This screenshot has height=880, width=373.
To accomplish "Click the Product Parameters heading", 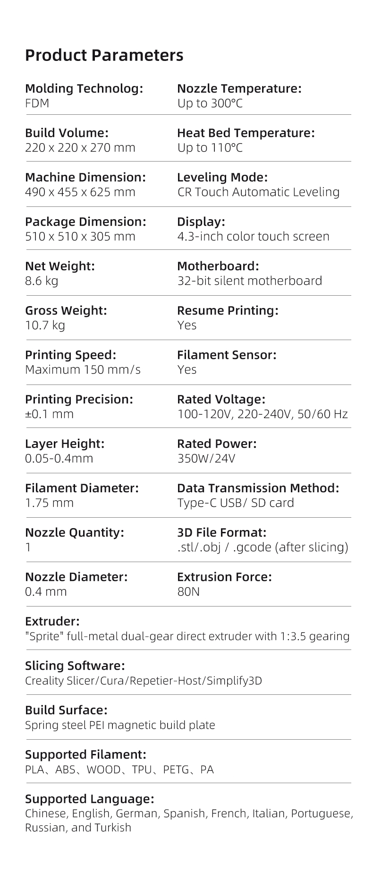I will (x=104, y=55).
